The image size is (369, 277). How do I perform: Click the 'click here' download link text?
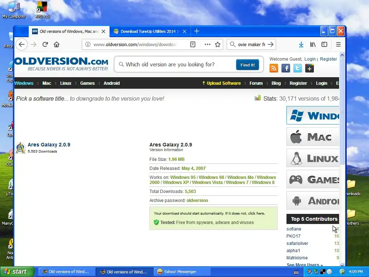coord(257,214)
